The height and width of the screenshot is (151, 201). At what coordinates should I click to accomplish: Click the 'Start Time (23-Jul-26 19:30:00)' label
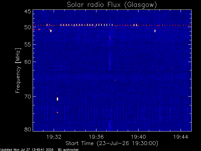(x=112, y=143)
